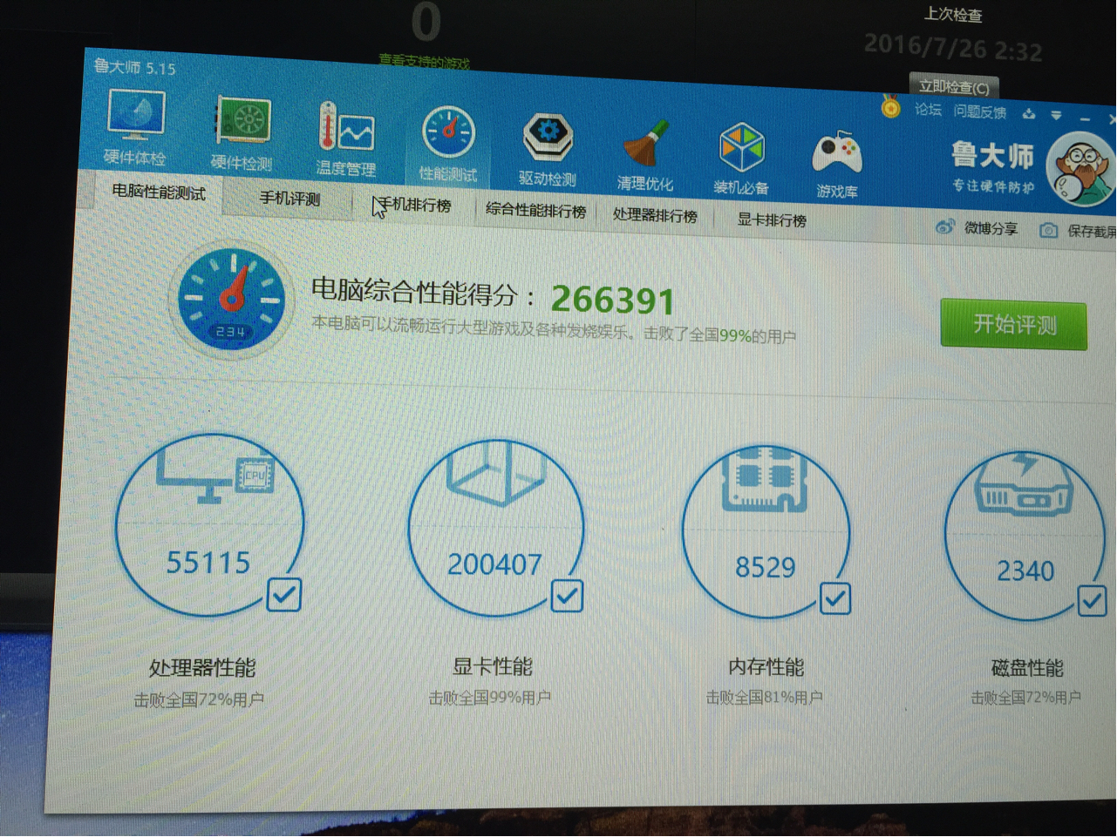Open the 问题反馈 feedback link
Image resolution: width=1117 pixels, height=837 pixels.
(x=979, y=112)
